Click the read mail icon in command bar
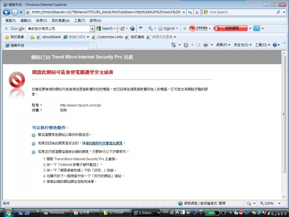 pyautogui.click(x=198, y=45)
